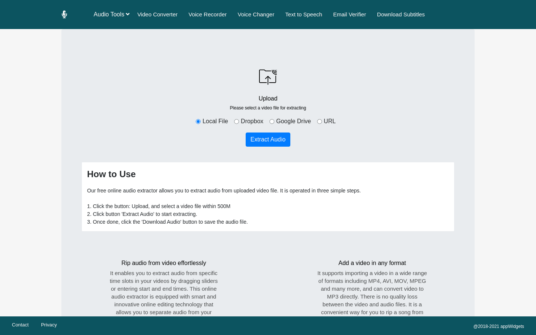Open the Video Converter page

pyautogui.click(x=157, y=14)
